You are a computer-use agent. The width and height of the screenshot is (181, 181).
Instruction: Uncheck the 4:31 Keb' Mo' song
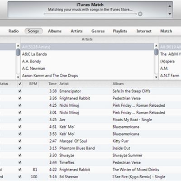(x=20, y=127)
